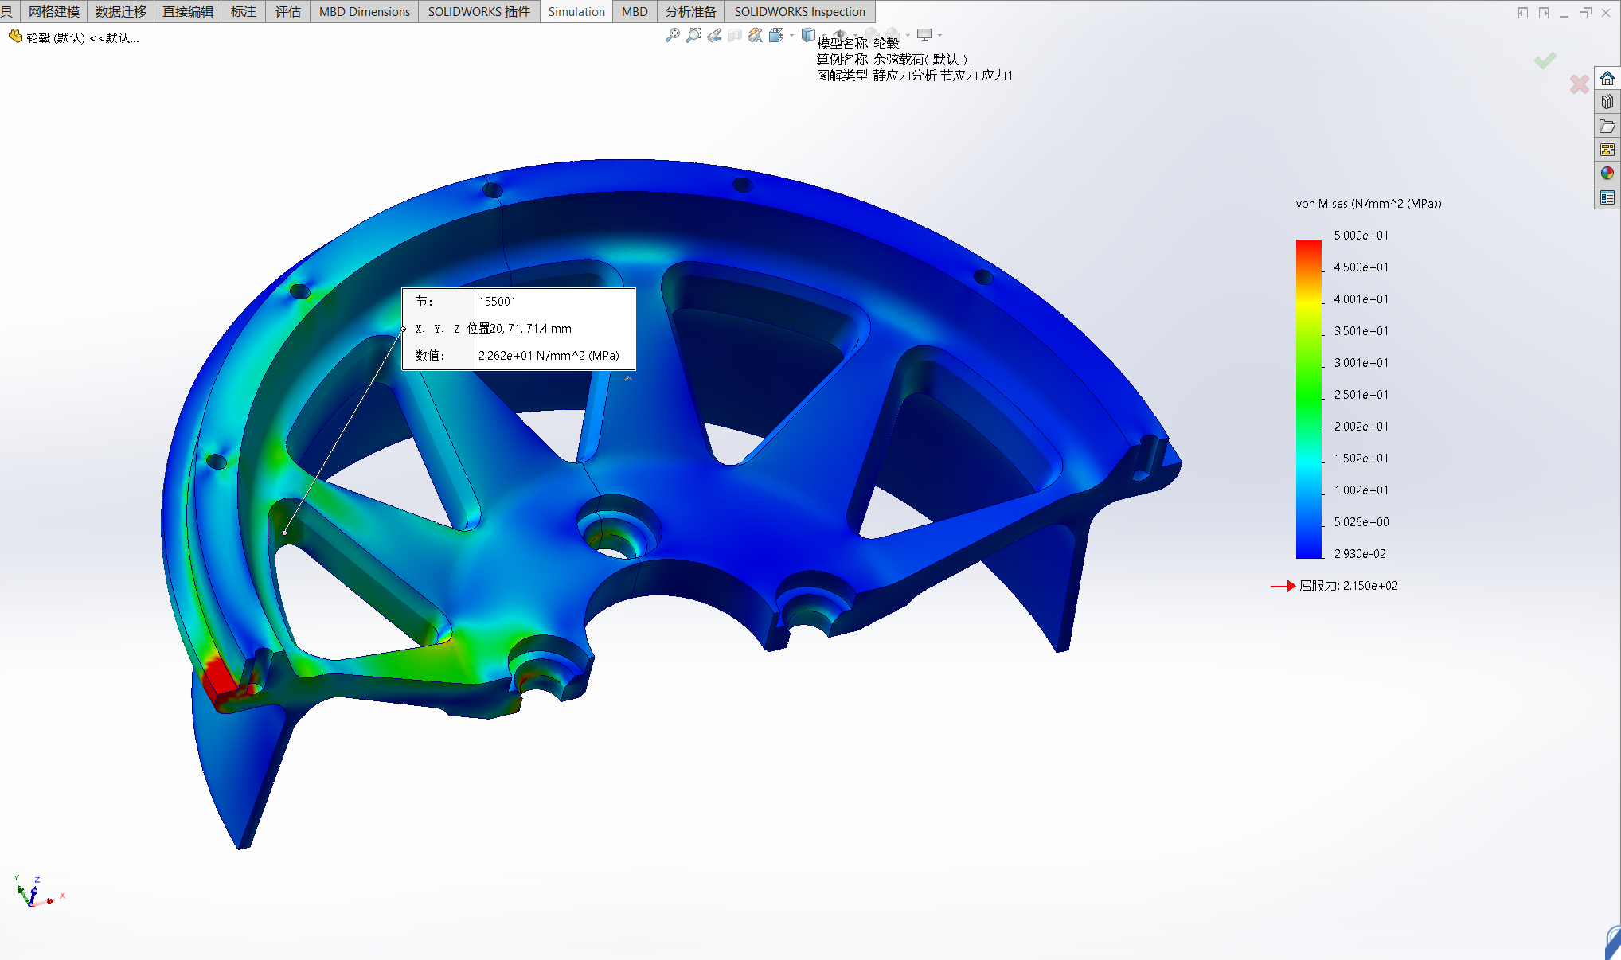Viewport: 1621px width, 960px height.
Task: Expand the View Orientation dropdown arrow
Action: 791,35
